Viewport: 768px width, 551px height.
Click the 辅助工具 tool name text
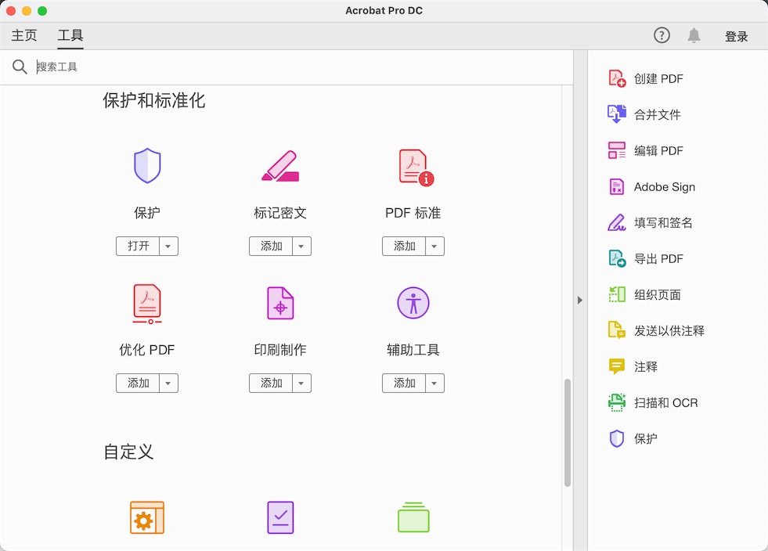coord(413,350)
